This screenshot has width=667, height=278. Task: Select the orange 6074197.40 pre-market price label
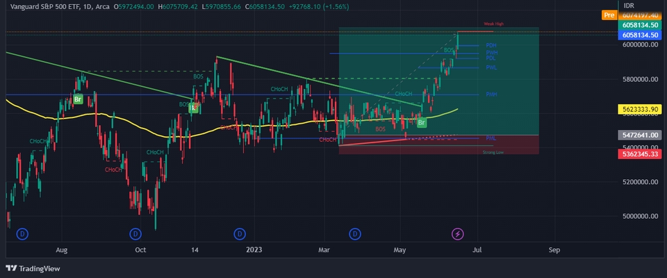[x=640, y=15]
